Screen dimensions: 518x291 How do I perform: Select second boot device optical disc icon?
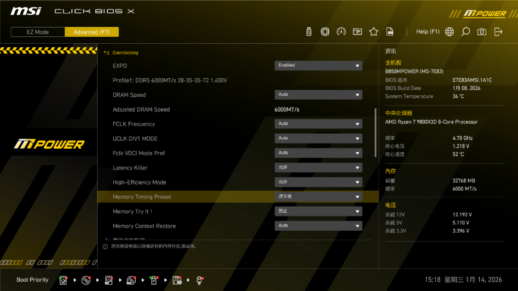click(86, 280)
